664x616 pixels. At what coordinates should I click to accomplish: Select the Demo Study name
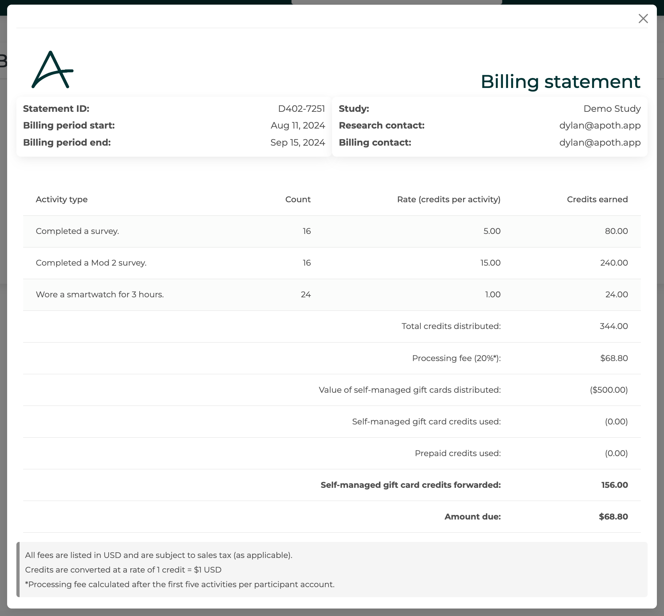(x=612, y=108)
